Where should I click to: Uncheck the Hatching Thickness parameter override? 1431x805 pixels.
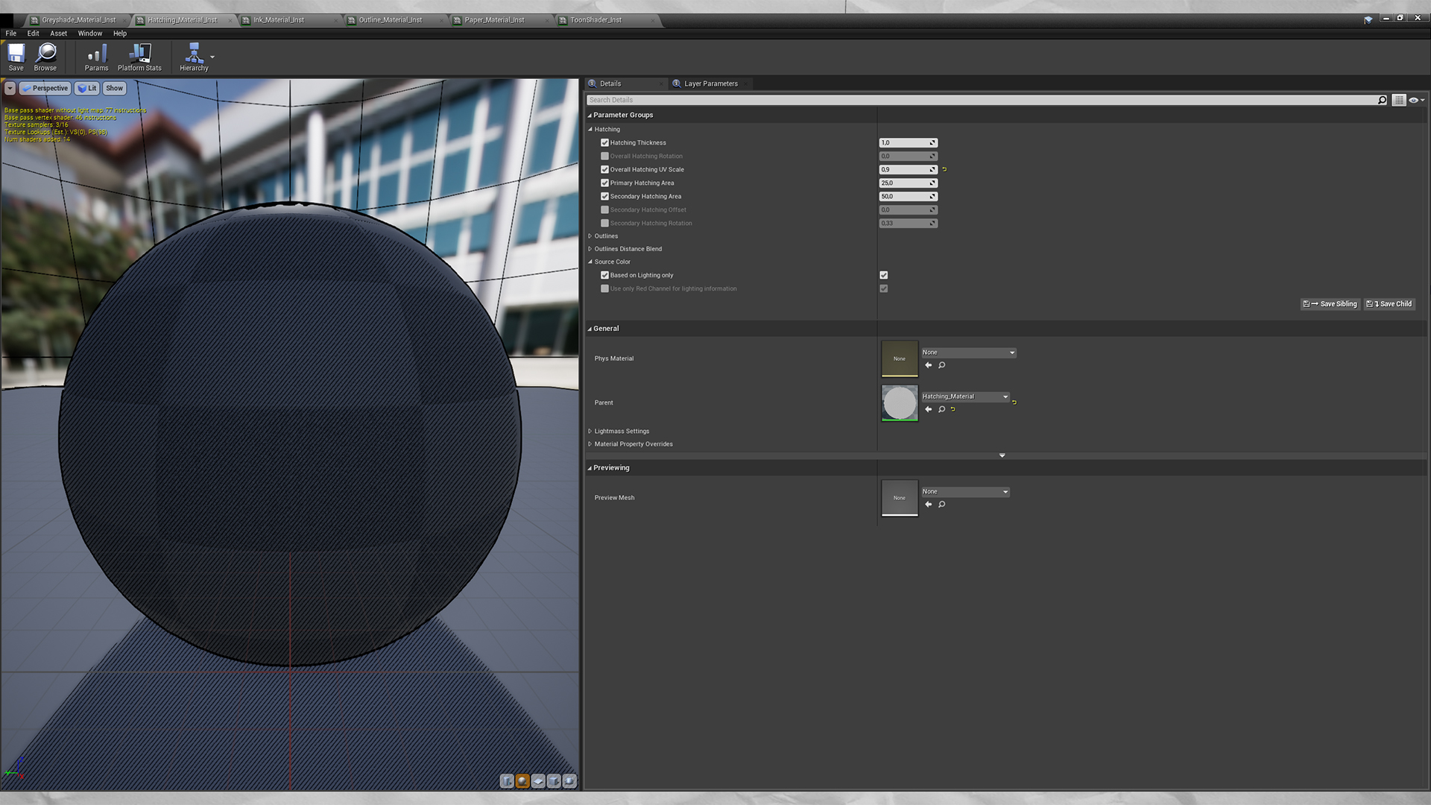604,143
